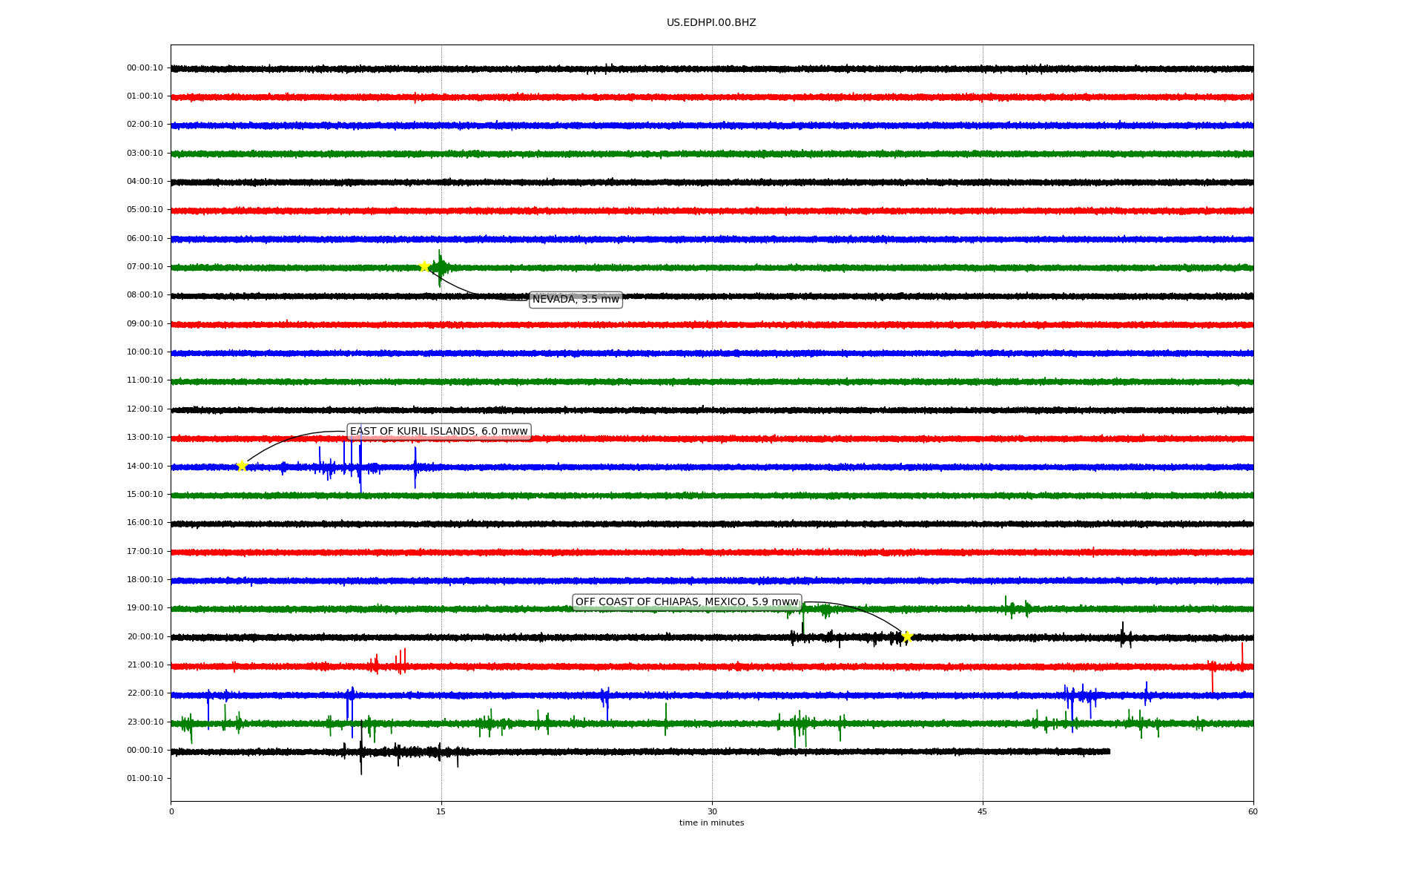Click the x-axis tick label 45
This screenshot has height=890, width=1424.
(x=983, y=812)
